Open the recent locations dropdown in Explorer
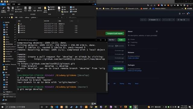The width and height of the screenshot is (193, 109). point(7,18)
